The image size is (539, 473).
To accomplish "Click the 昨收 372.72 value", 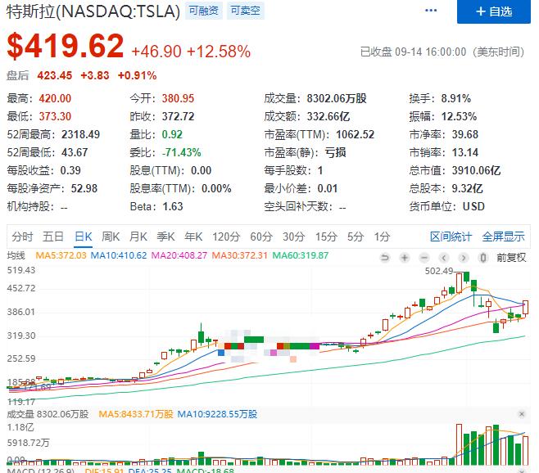I will click(x=178, y=116).
